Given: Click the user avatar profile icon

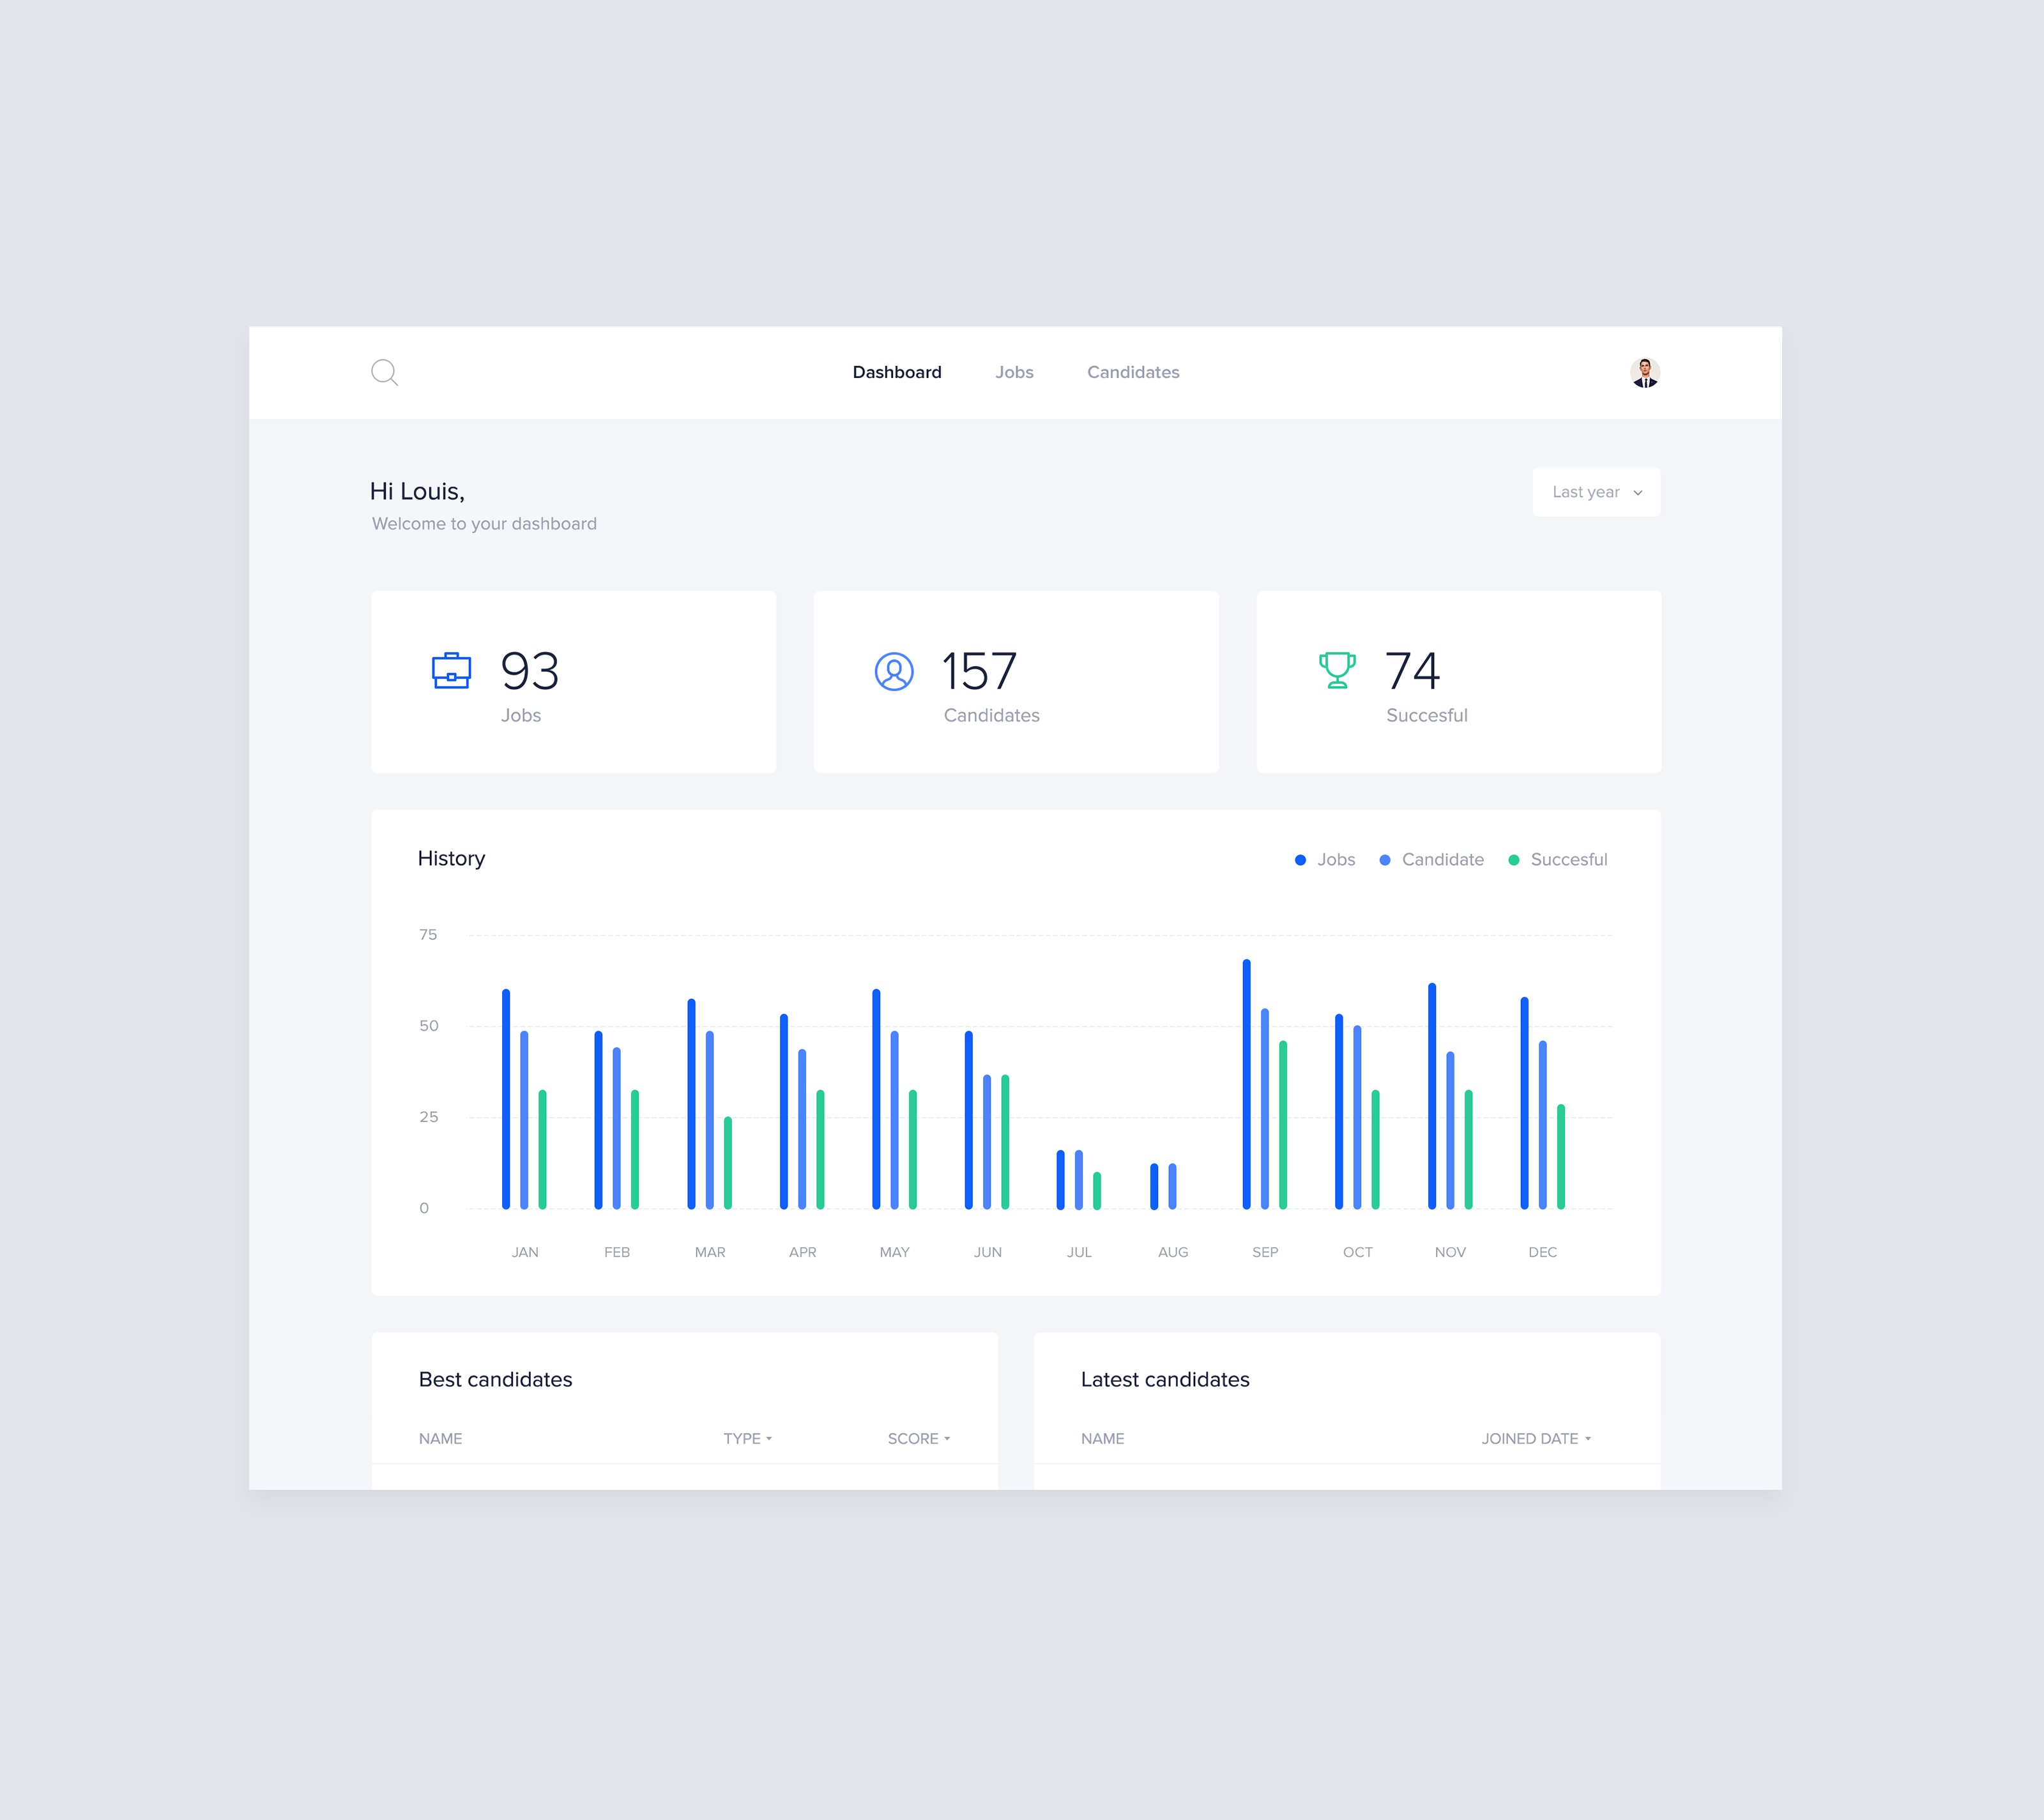Looking at the screenshot, I should coord(1645,370).
